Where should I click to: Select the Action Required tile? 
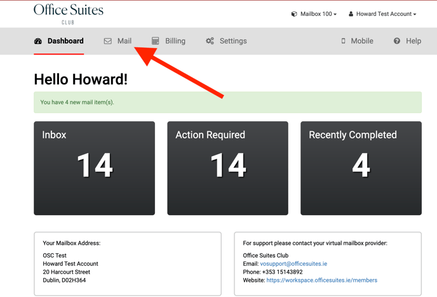click(227, 168)
